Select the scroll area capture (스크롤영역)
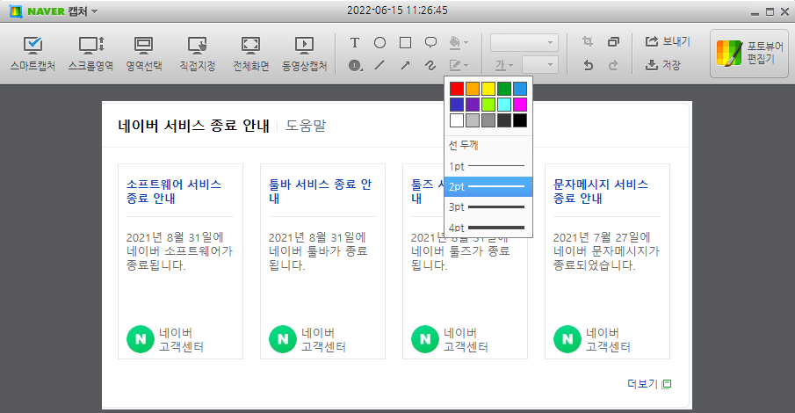This screenshot has height=413, width=795. click(x=90, y=54)
